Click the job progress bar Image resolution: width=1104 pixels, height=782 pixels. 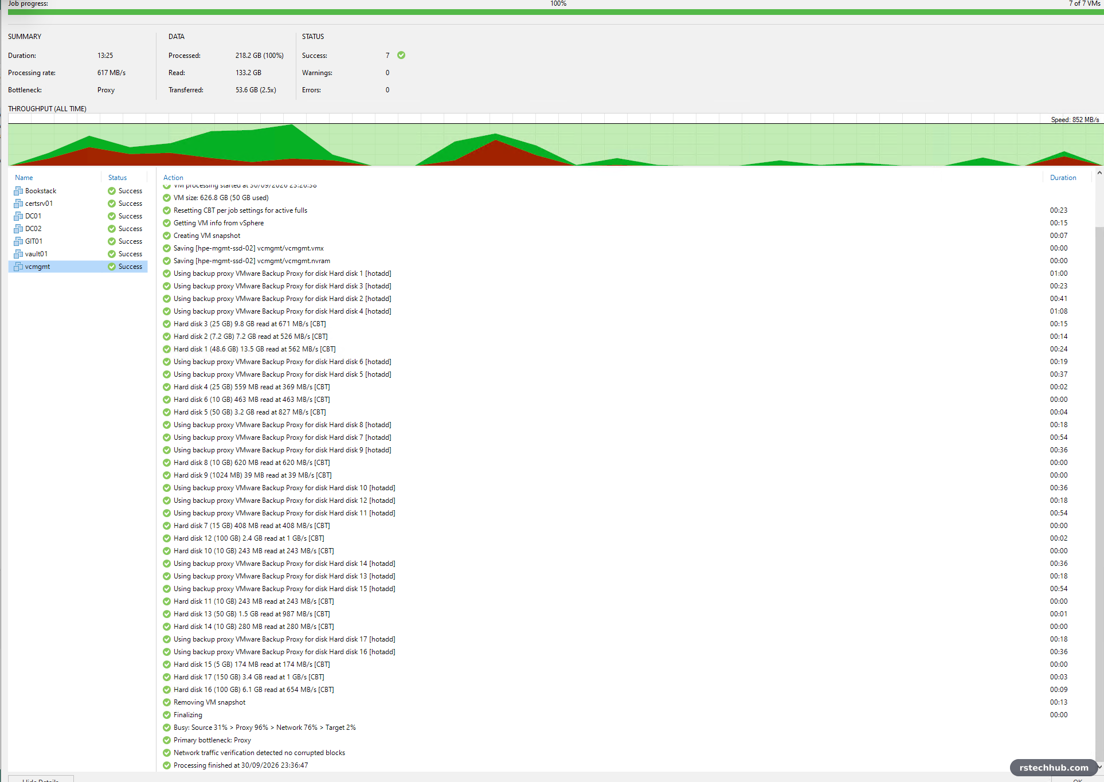coord(555,12)
